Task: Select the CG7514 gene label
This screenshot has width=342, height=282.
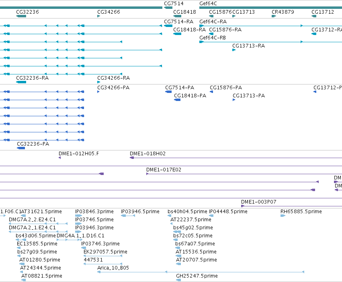Action: click(x=174, y=4)
